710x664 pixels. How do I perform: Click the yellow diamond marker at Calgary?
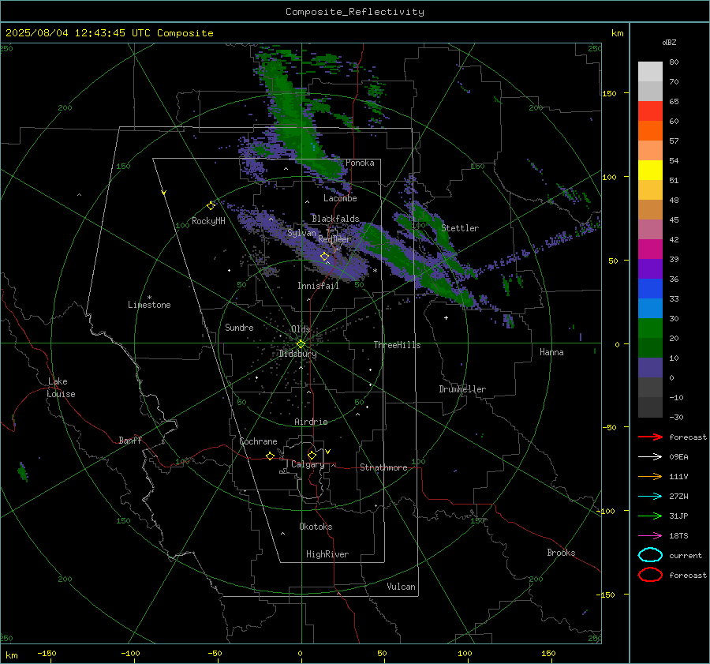(x=312, y=455)
